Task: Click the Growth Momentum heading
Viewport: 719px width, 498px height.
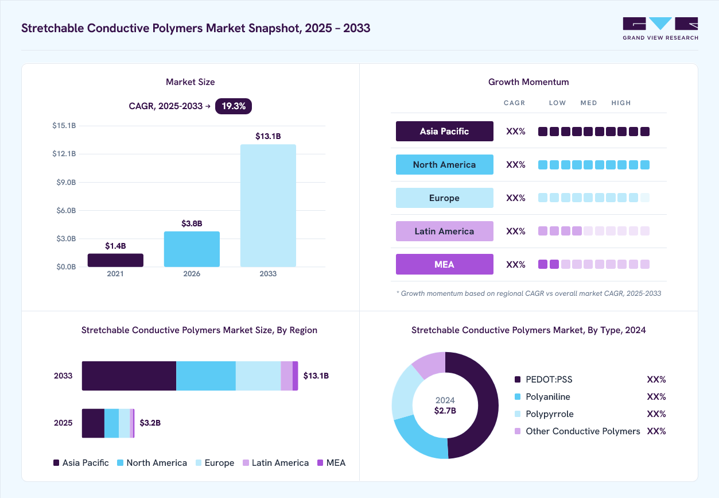Action: [528, 82]
